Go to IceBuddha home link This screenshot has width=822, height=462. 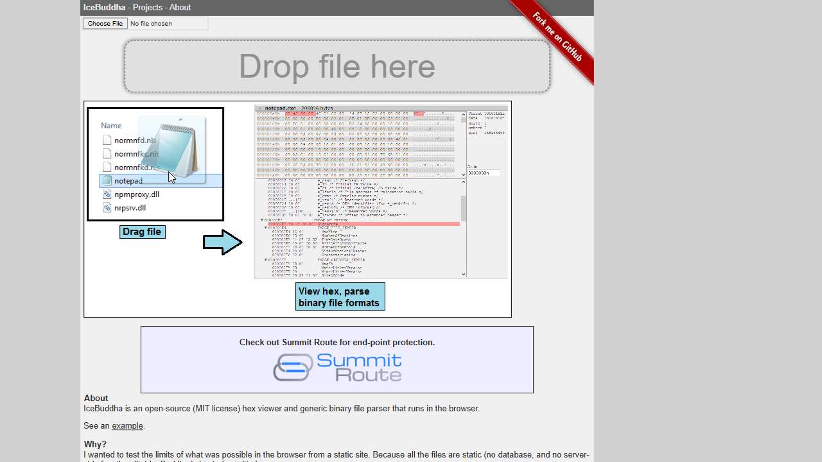(104, 8)
